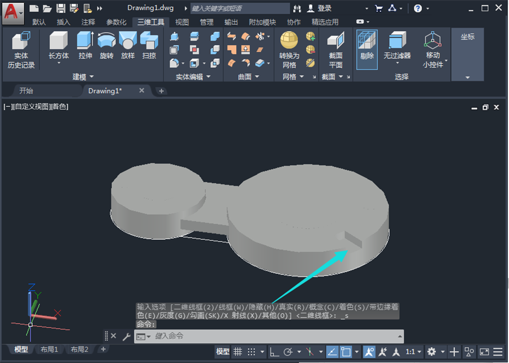Click the [自定义视图] viewport view control
This screenshot has width=509, height=363.
(32, 107)
